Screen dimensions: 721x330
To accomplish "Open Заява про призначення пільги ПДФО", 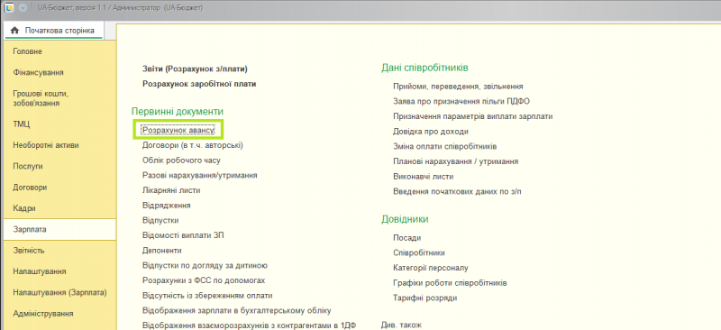I will (x=461, y=101).
